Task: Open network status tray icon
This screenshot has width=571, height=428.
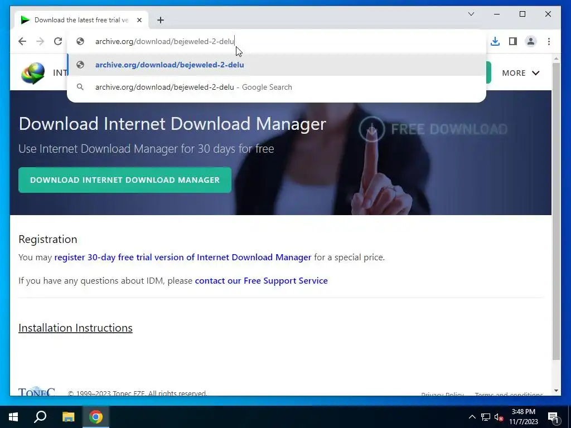Action: click(486, 417)
